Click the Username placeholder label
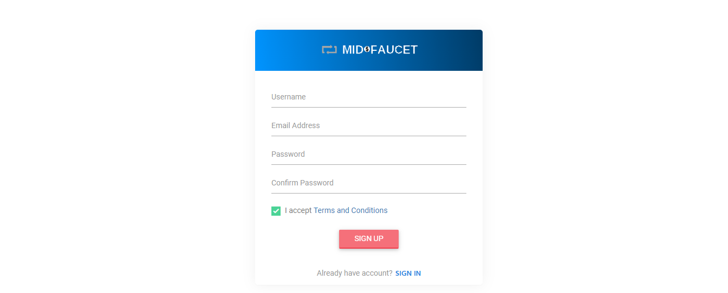This screenshot has width=728, height=293. pyautogui.click(x=289, y=97)
